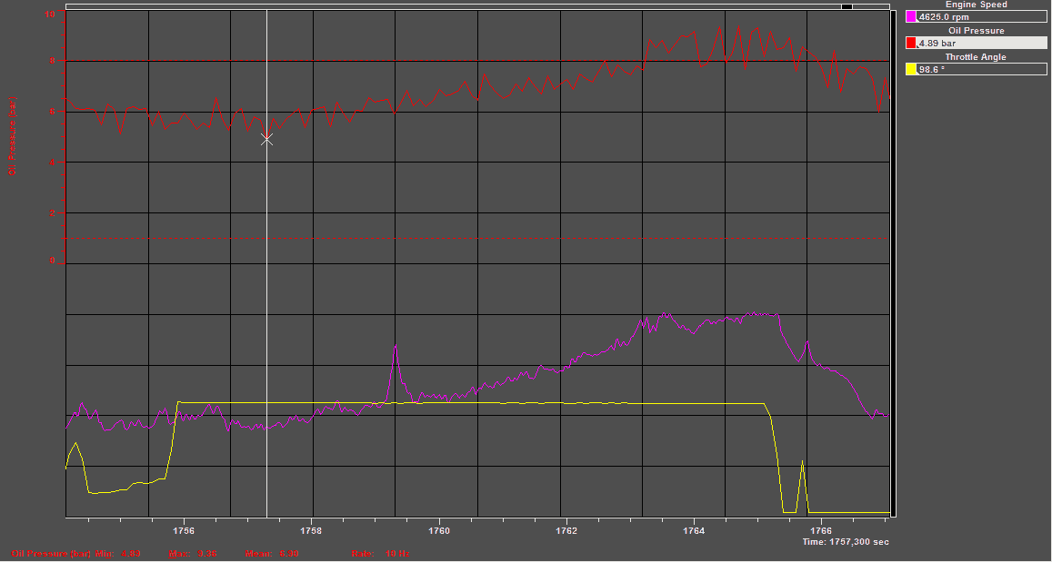1052x562 pixels.
Task: Click the 1760 tick on time axis
Action: click(x=438, y=529)
